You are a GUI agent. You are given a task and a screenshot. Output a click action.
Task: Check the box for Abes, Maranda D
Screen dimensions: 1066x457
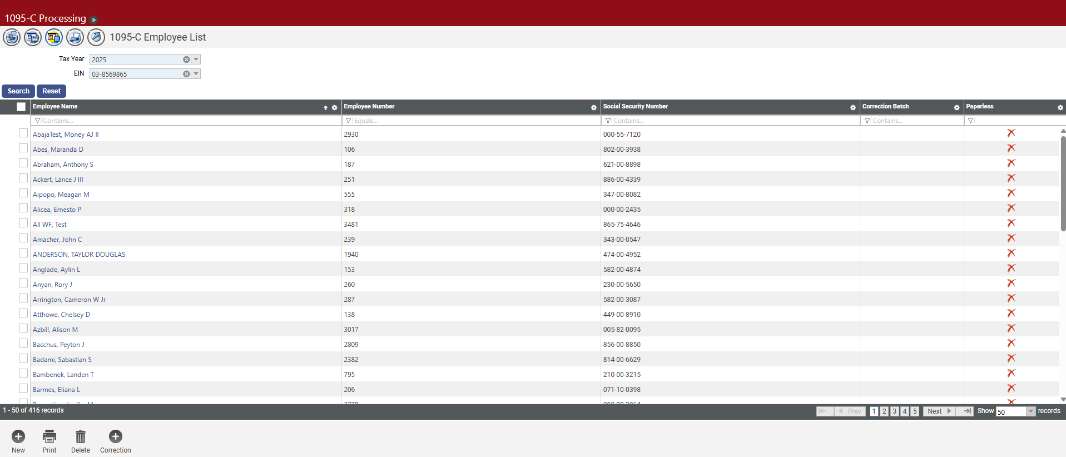point(23,148)
